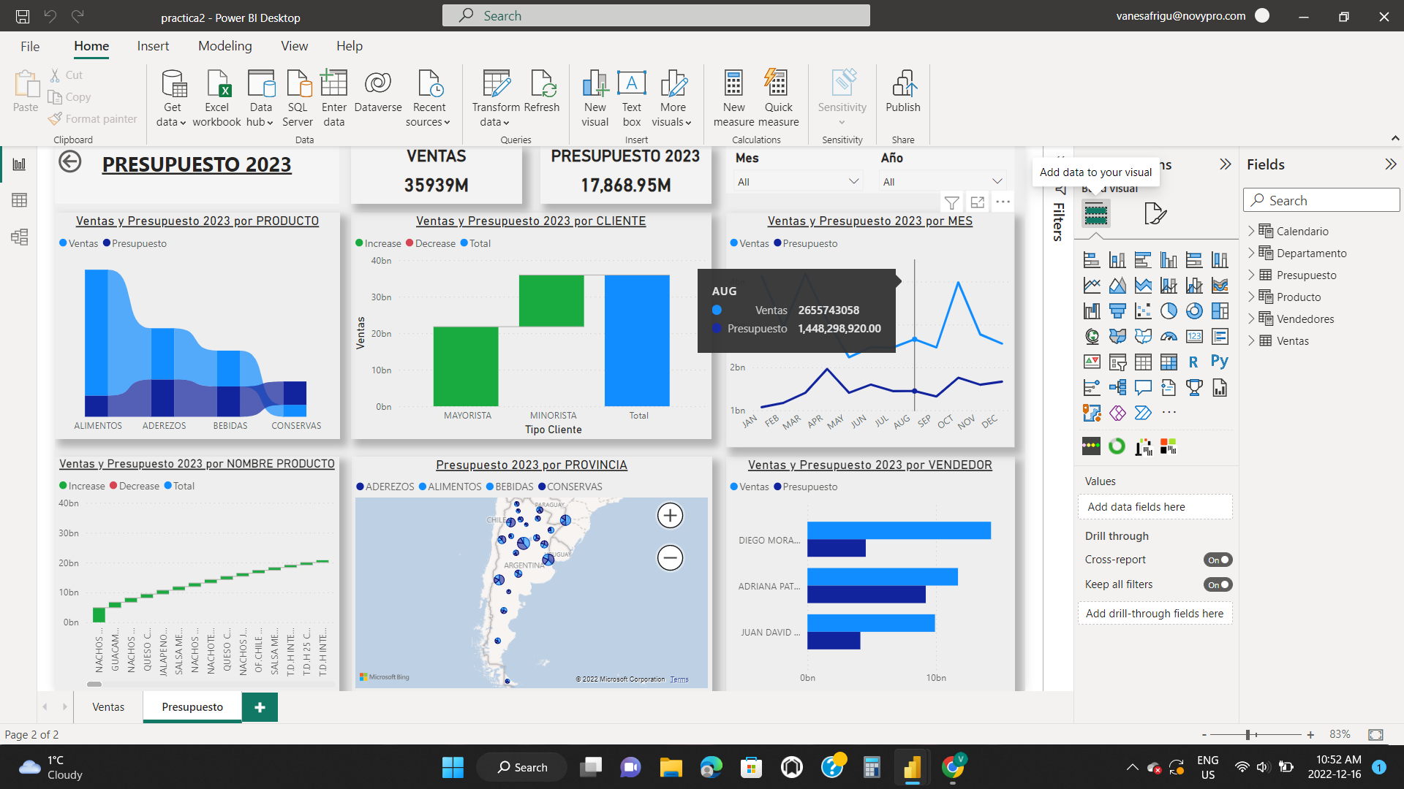This screenshot has width=1404, height=789.
Task: Open the Mes slicer dropdown
Action: (853, 181)
